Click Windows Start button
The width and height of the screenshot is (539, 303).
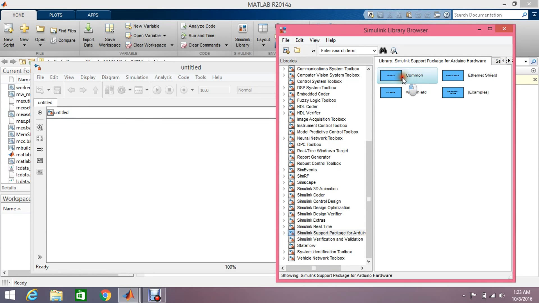pyautogui.click(x=10, y=295)
